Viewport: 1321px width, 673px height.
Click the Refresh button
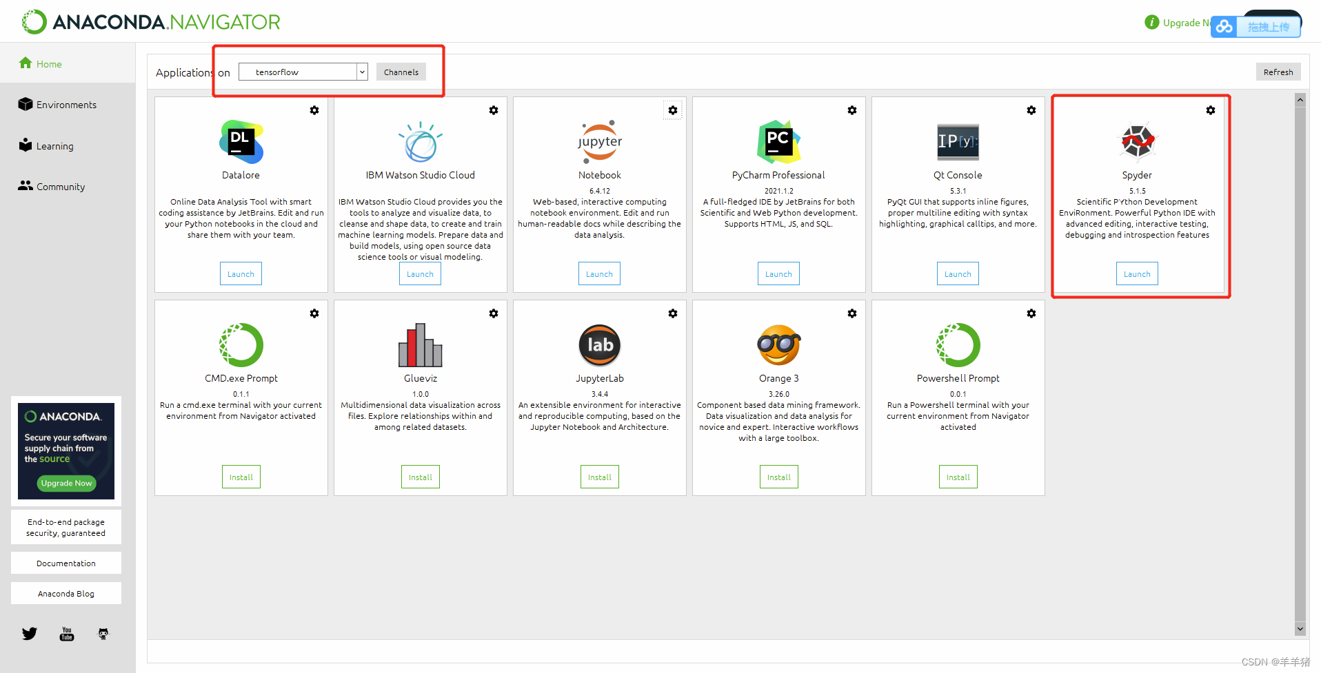[x=1278, y=72]
